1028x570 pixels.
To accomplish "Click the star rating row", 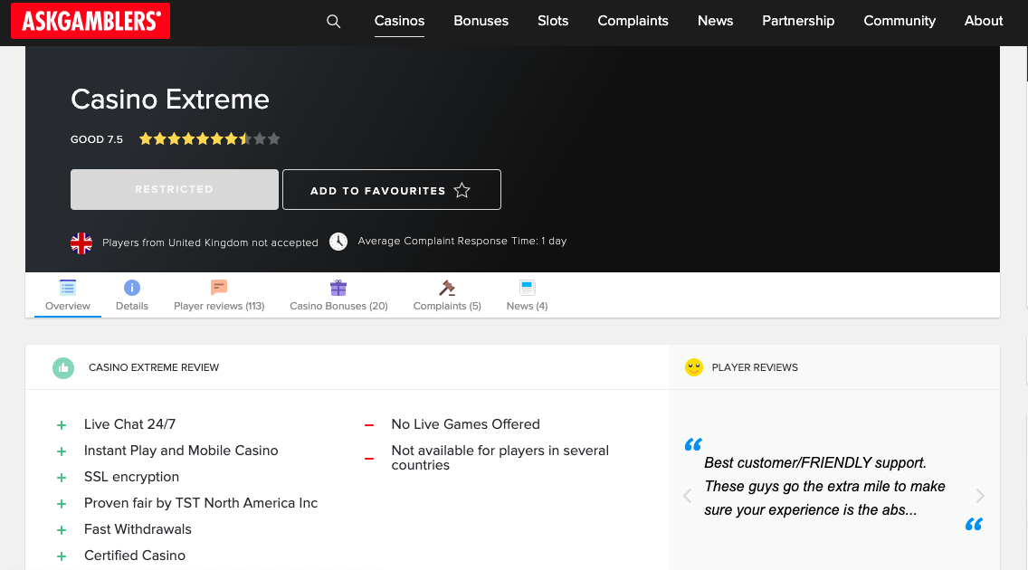I will tap(210, 139).
